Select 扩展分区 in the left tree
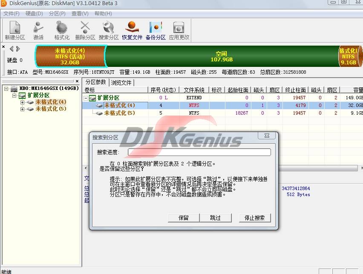Image resolution: width=363 pixels, height=274 pixels. [38, 95]
